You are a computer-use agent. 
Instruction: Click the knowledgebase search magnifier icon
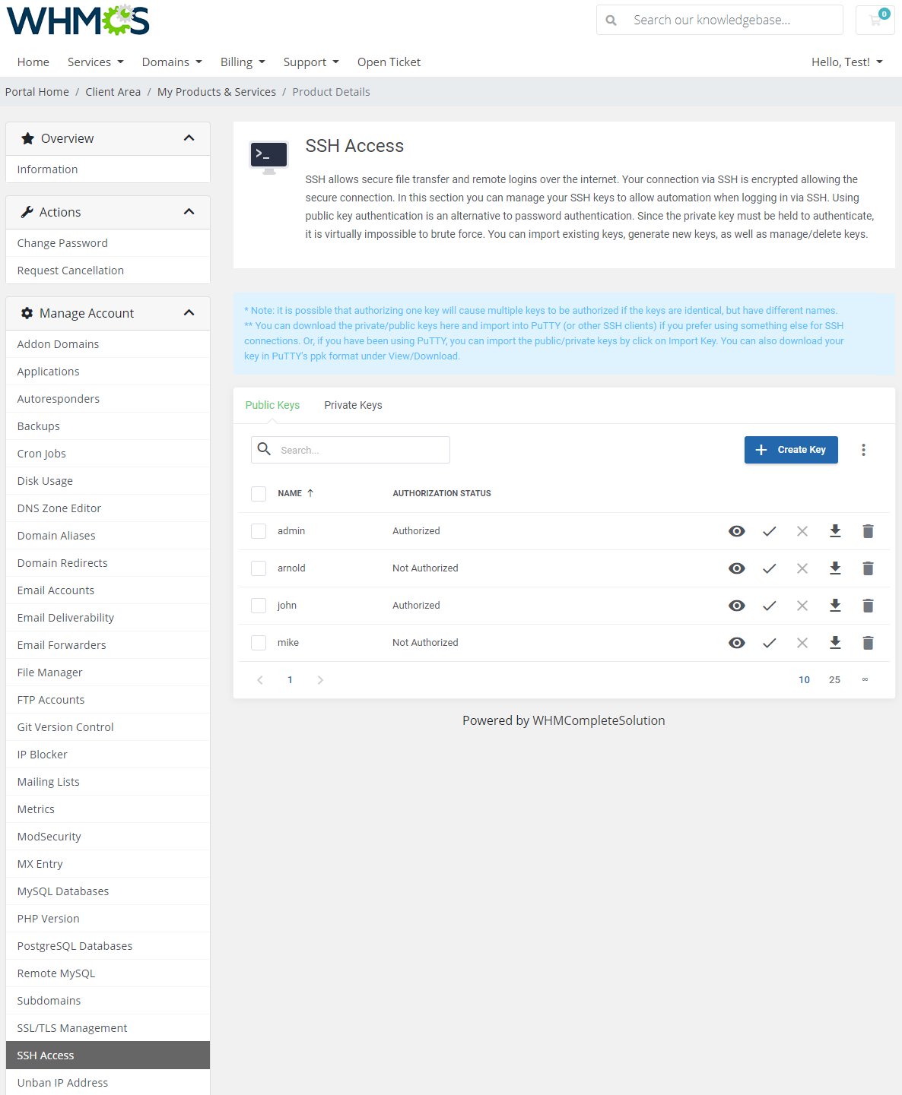611,20
